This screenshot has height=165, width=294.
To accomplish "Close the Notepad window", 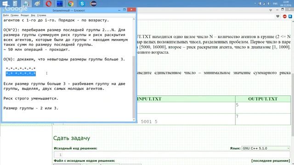I will (131, 10).
